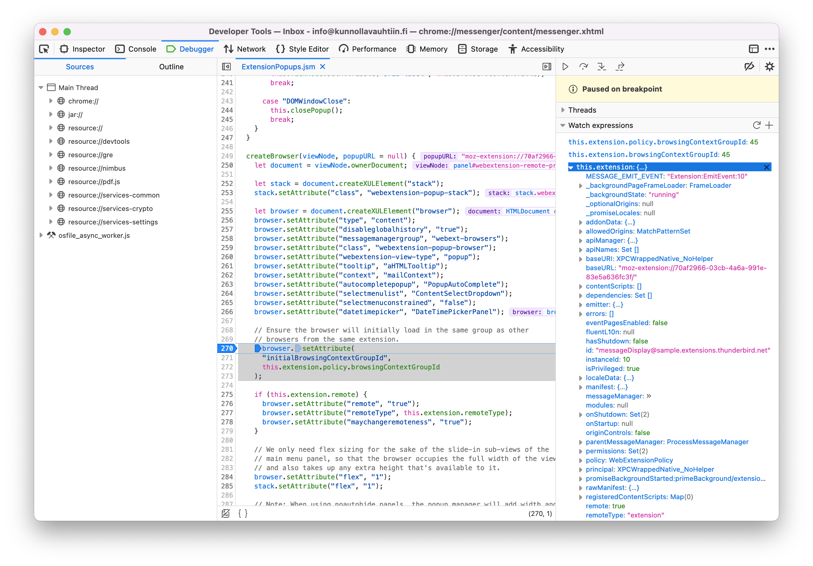Click the Step Out icon
Image resolution: width=813 pixels, height=566 pixels.
click(620, 67)
